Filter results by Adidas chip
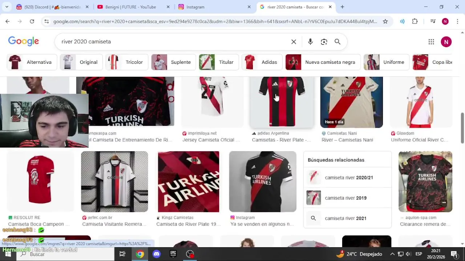This screenshot has height=261, width=465. (262, 62)
